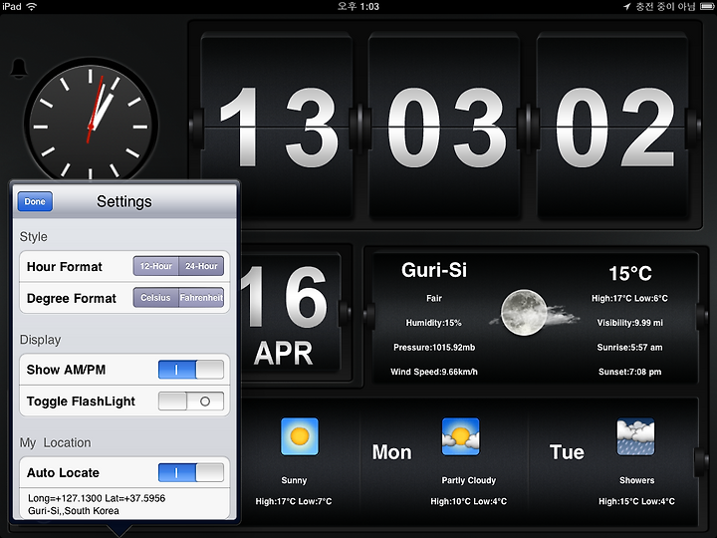Tap Sunrise:5:57 am text
The width and height of the screenshot is (717, 538).
click(629, 348)
